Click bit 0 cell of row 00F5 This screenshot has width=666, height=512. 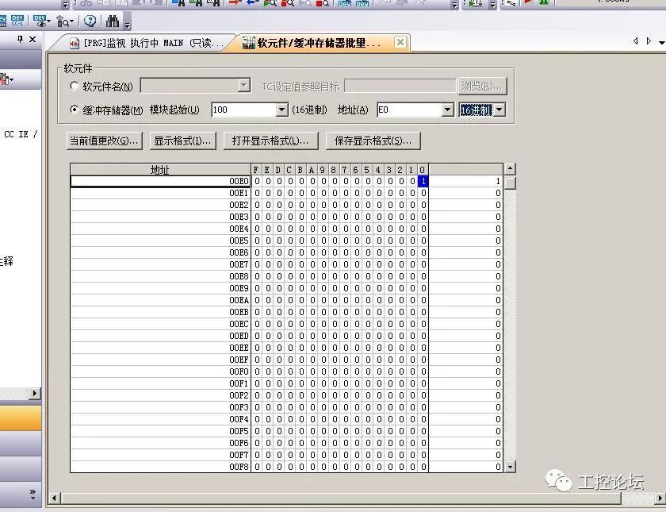coord(423,431)
